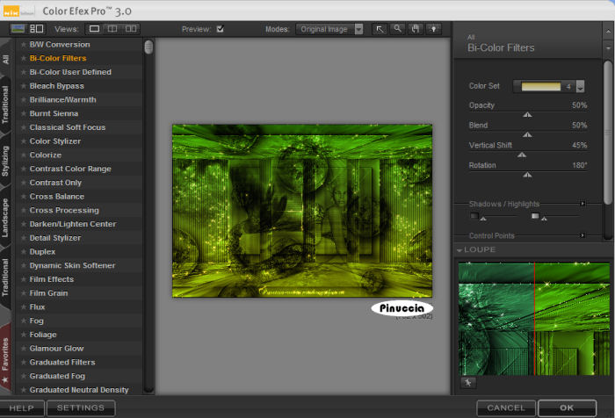Toggle favorite star next to Duplex
Image resolution: width=615 pixels, height=418 pixels.
tap(24, 252)
